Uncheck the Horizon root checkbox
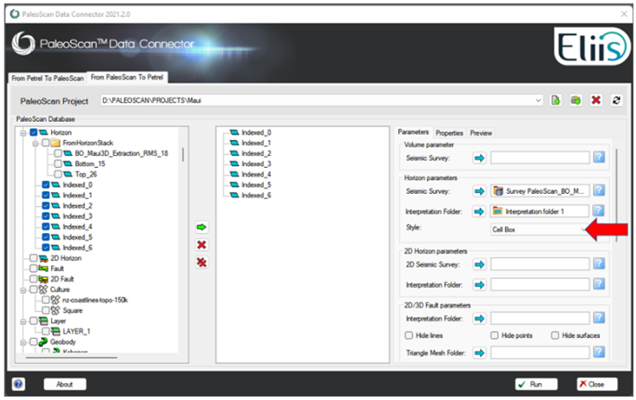 34,132
